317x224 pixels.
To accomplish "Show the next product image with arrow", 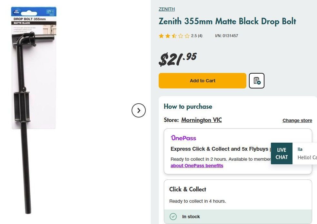I will click(x=139, y=110).
